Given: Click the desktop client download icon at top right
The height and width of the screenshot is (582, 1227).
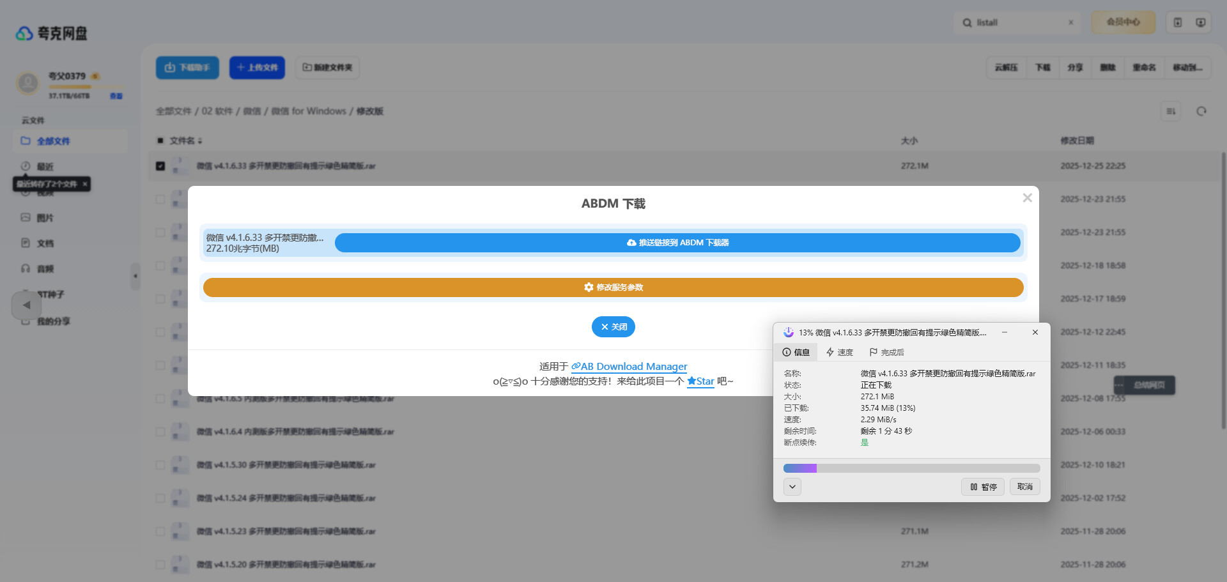Looking at the screenshot, I should point(1200,22).
